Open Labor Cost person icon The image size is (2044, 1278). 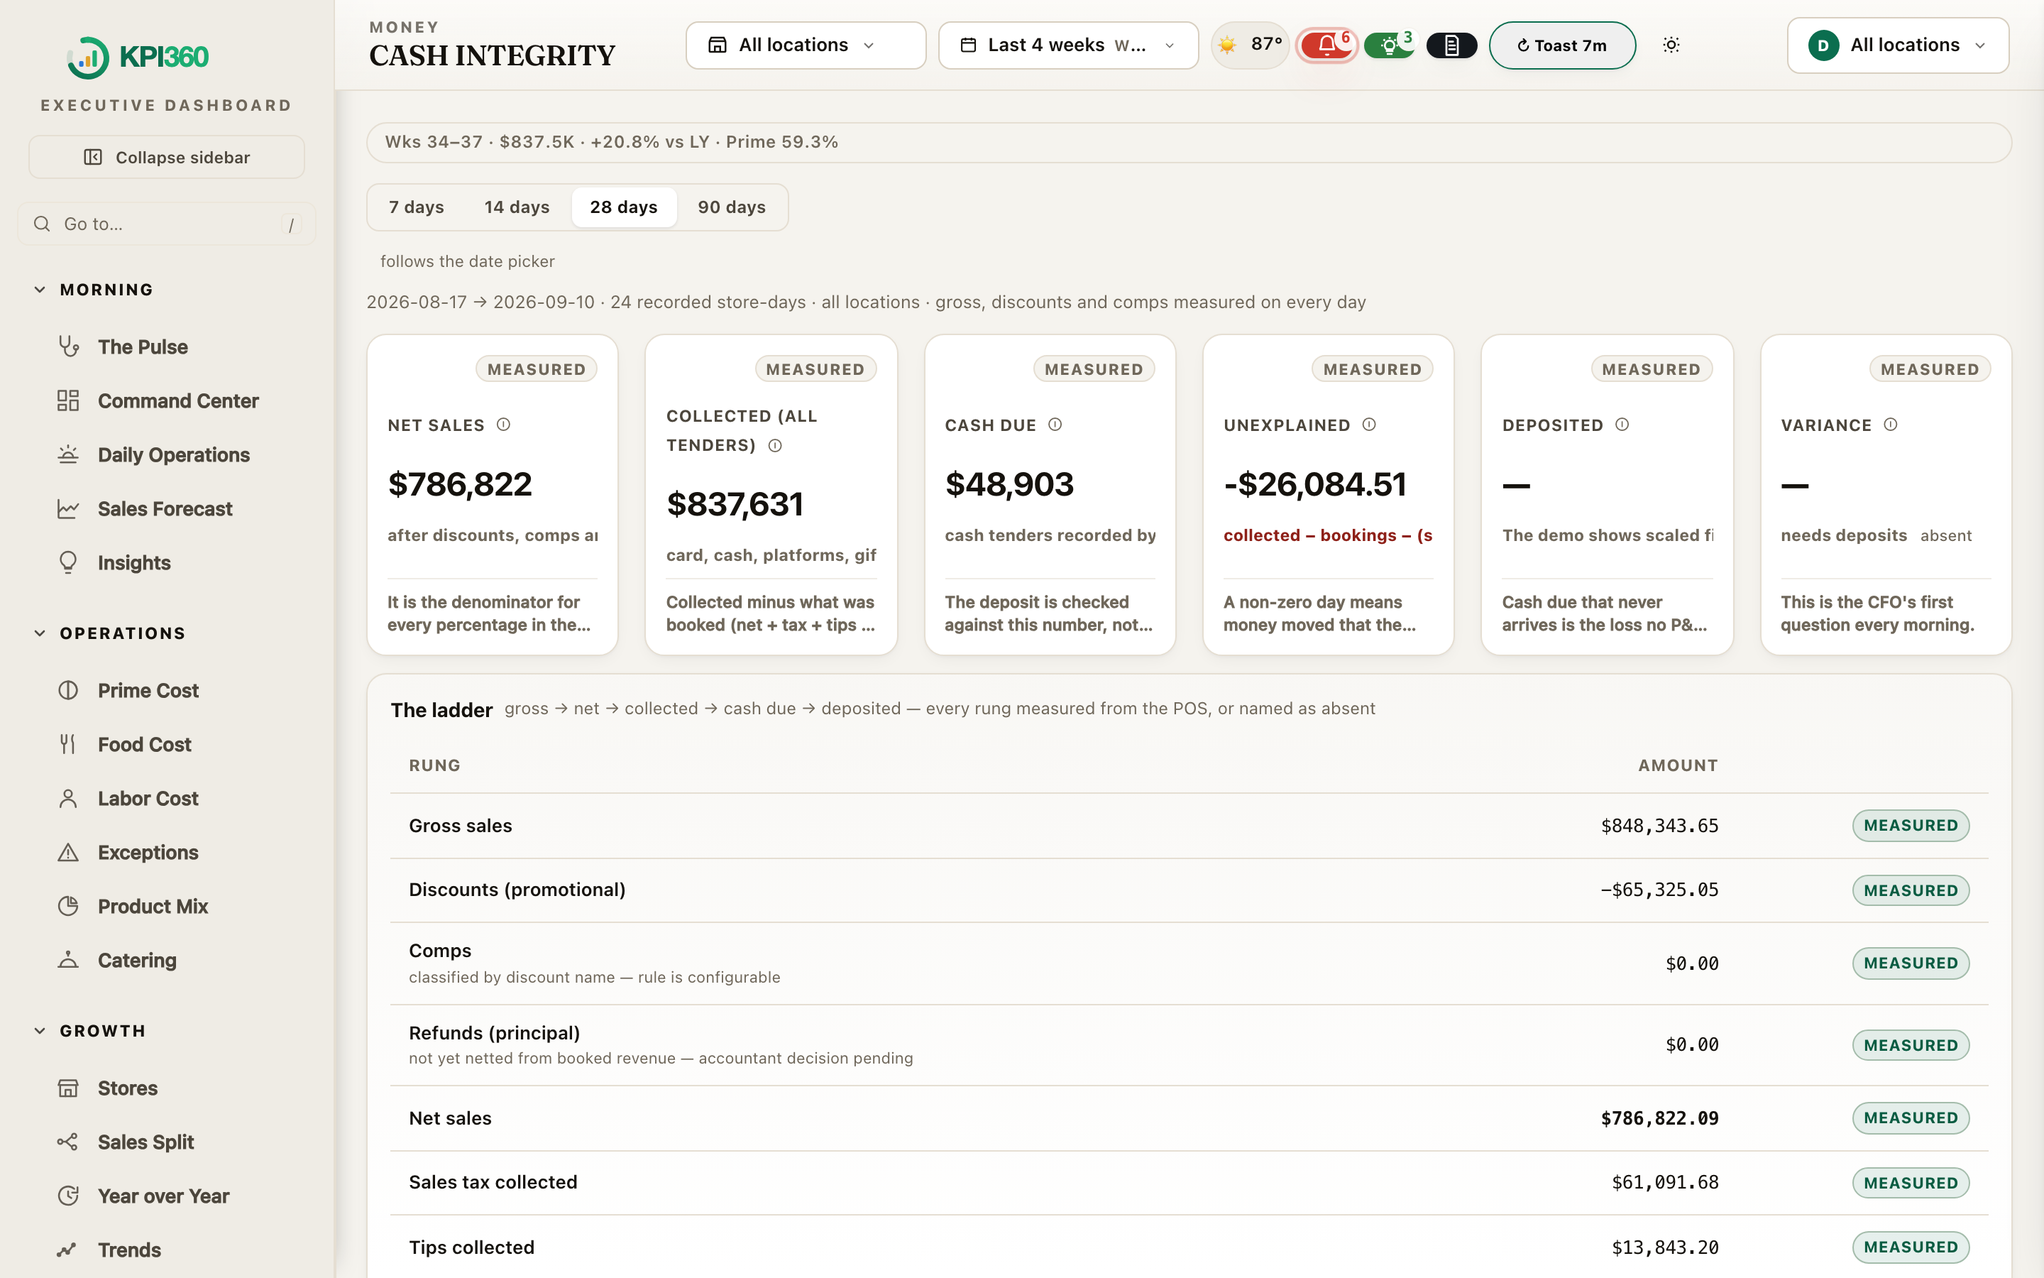pos(67,799)
